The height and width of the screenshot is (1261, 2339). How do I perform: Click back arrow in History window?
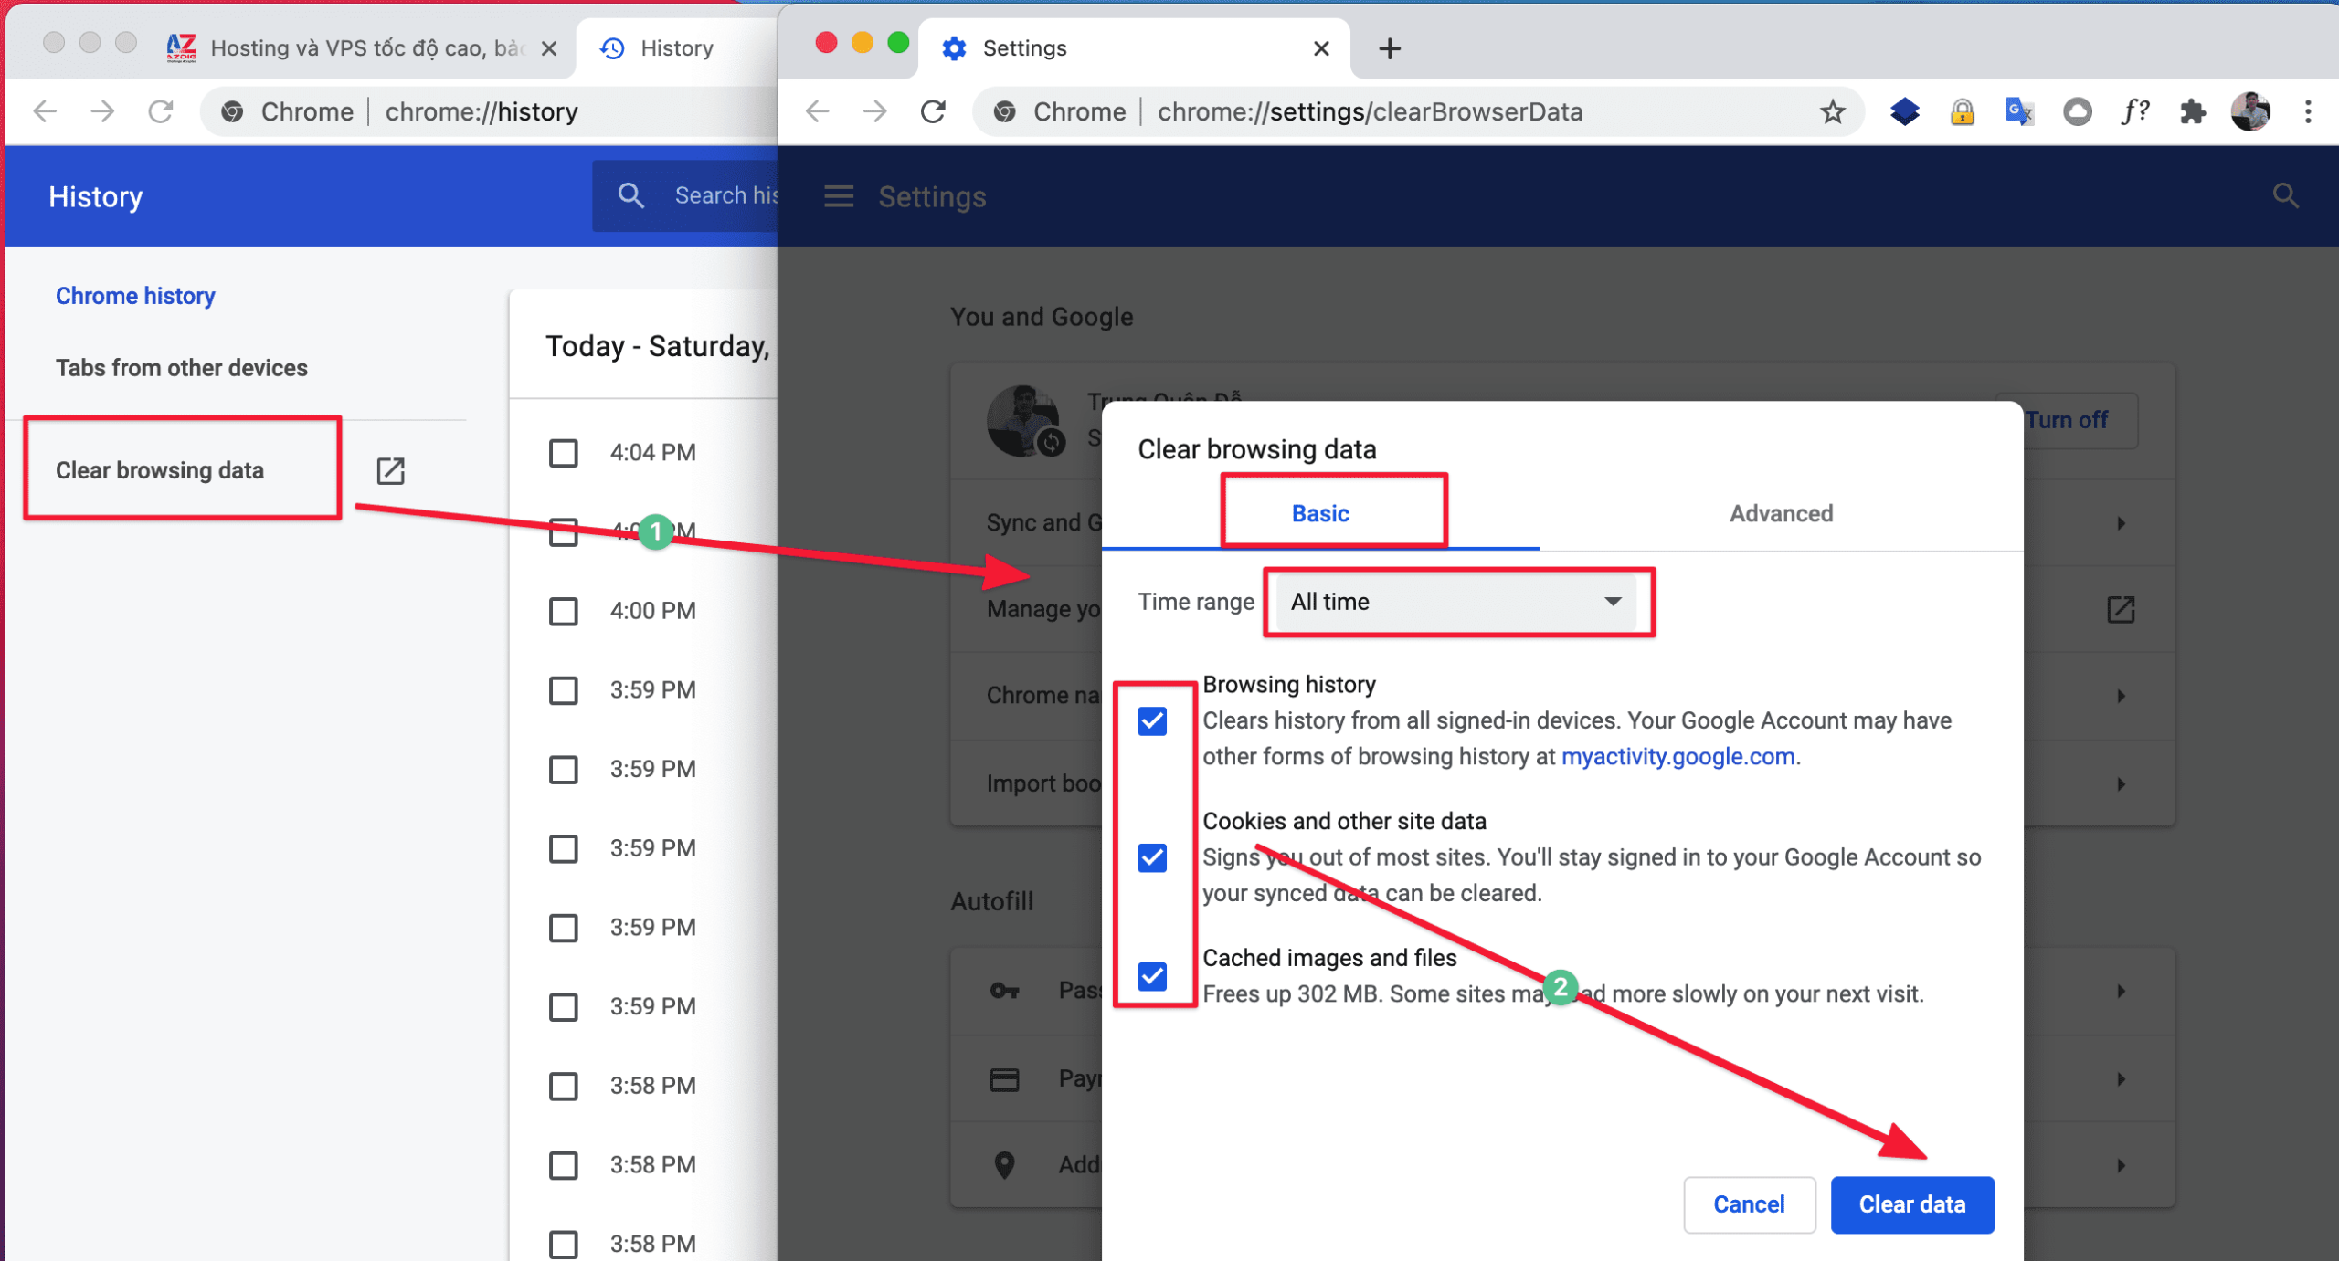(x=45, y=111)
